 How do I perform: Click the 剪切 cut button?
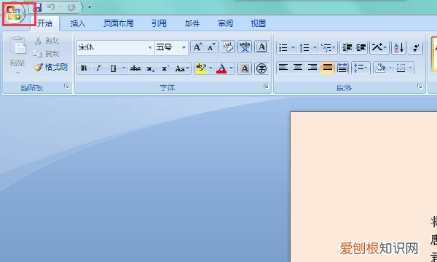[x=47, y=41]
